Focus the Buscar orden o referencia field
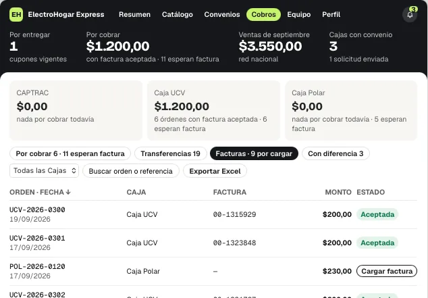The image size is (428, 298). [131, 171]
